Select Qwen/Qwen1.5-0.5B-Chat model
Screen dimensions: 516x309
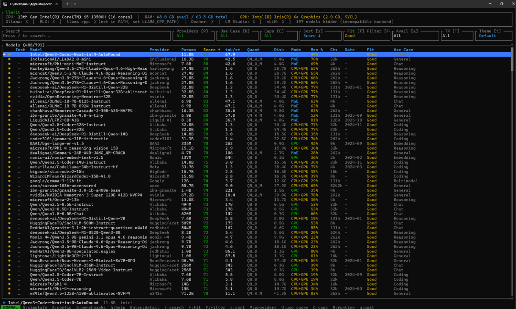pos(56,214)
